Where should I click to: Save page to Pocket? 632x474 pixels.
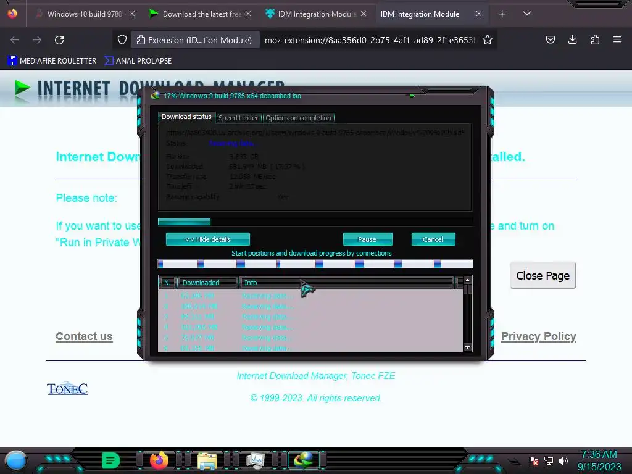[550, 39]
